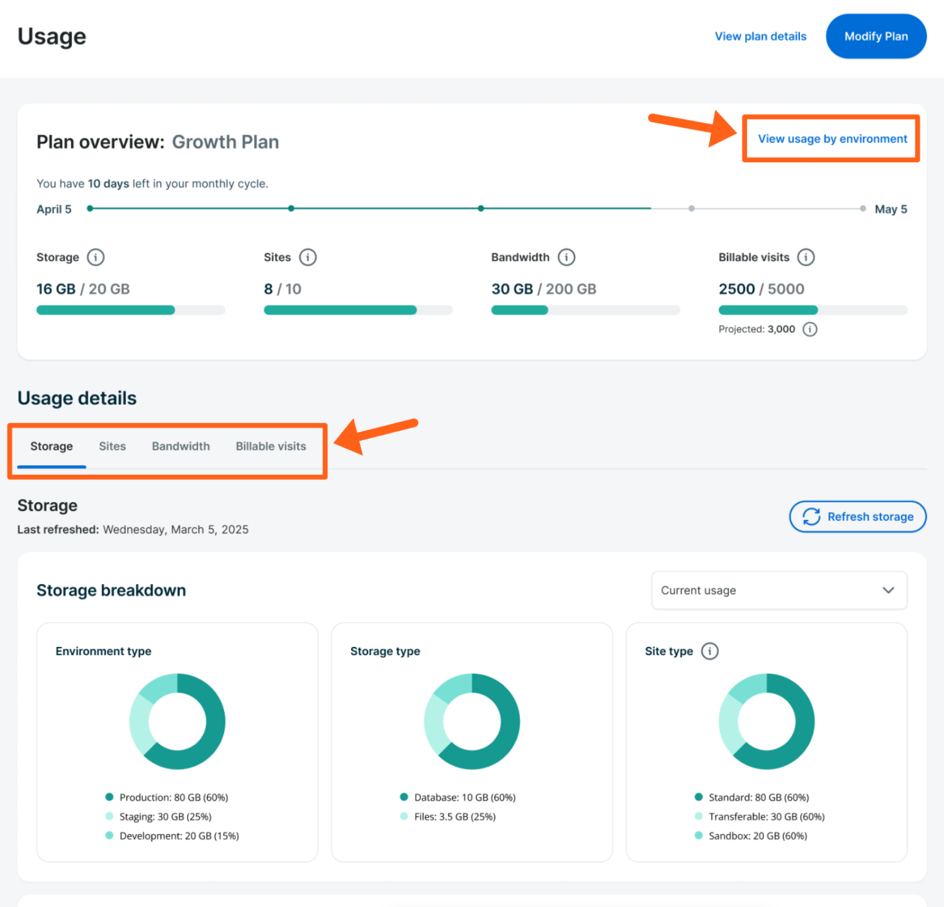Open View usage by environment
The width and height of the screenshot is (944, 907).
[x=831, y=138]
